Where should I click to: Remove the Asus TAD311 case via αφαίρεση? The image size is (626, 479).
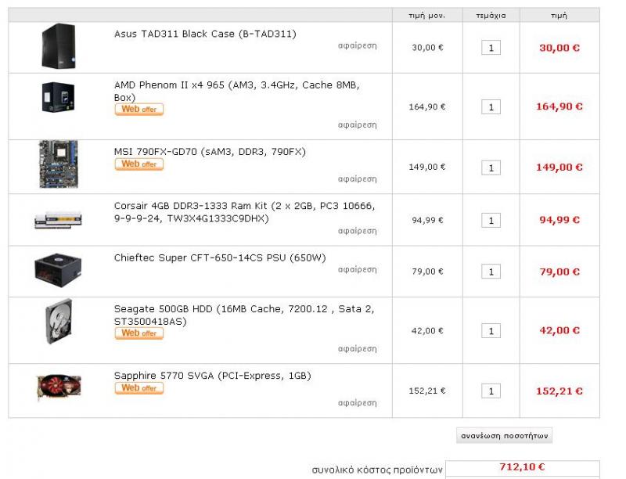click(358, 46)
